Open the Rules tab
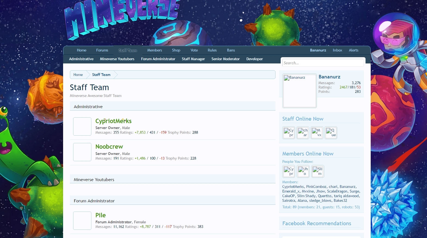 click(x=212, y=50)
